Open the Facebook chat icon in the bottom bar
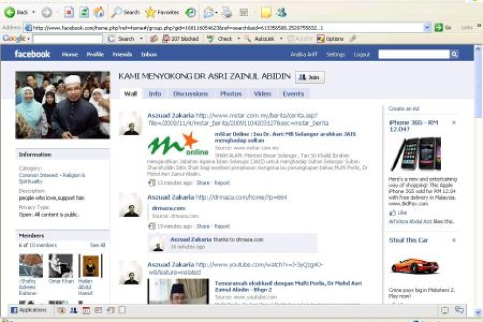Screen dimensions: 483x322 tap(460, 310)
